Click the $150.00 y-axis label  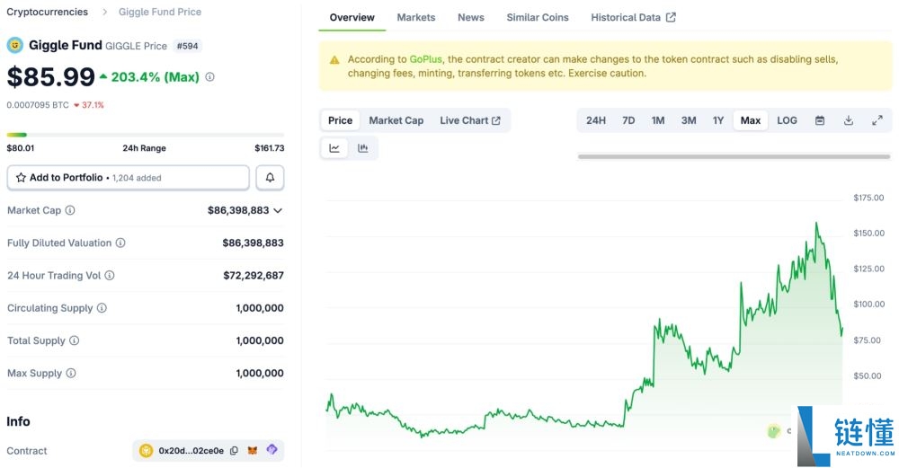pyautogui.click(x=868, y=234)
